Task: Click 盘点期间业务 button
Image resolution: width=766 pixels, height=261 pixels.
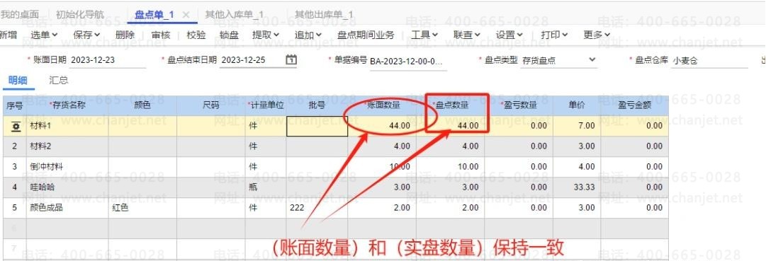Action: 366,35
